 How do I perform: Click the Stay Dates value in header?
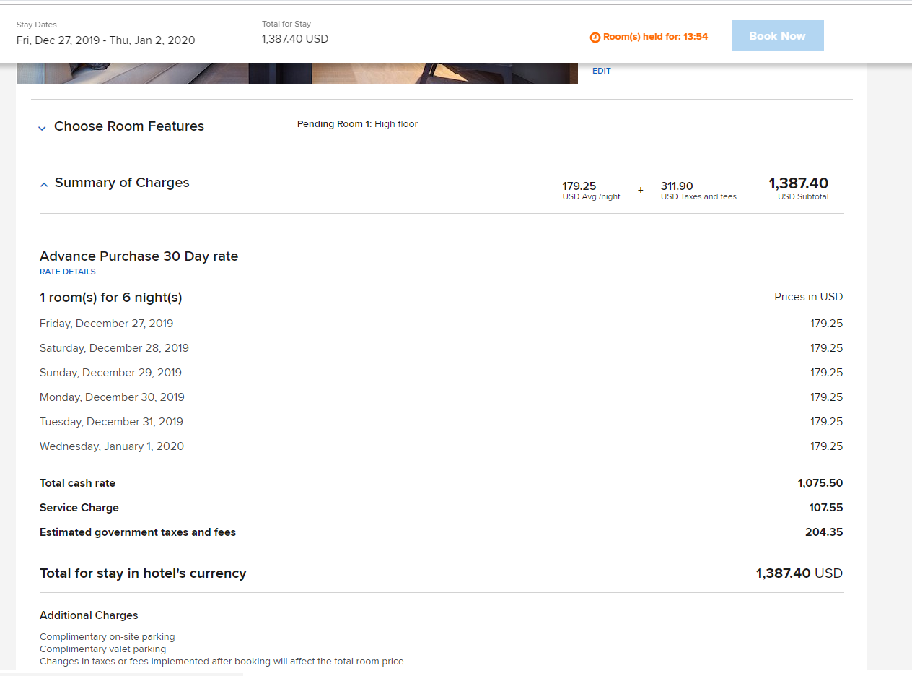point(106,40)
